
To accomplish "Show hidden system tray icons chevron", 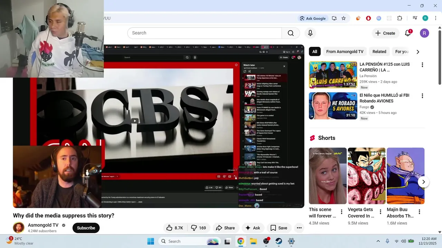I will pyautogui.click(x=378, y=241).
